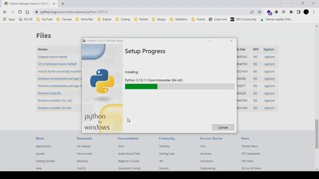Click the share page icon in address bar

click(x=252, y=12)
